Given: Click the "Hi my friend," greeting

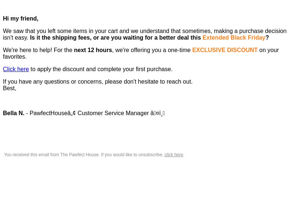Looking at the screenshot, I should click(x=21, y=19).
